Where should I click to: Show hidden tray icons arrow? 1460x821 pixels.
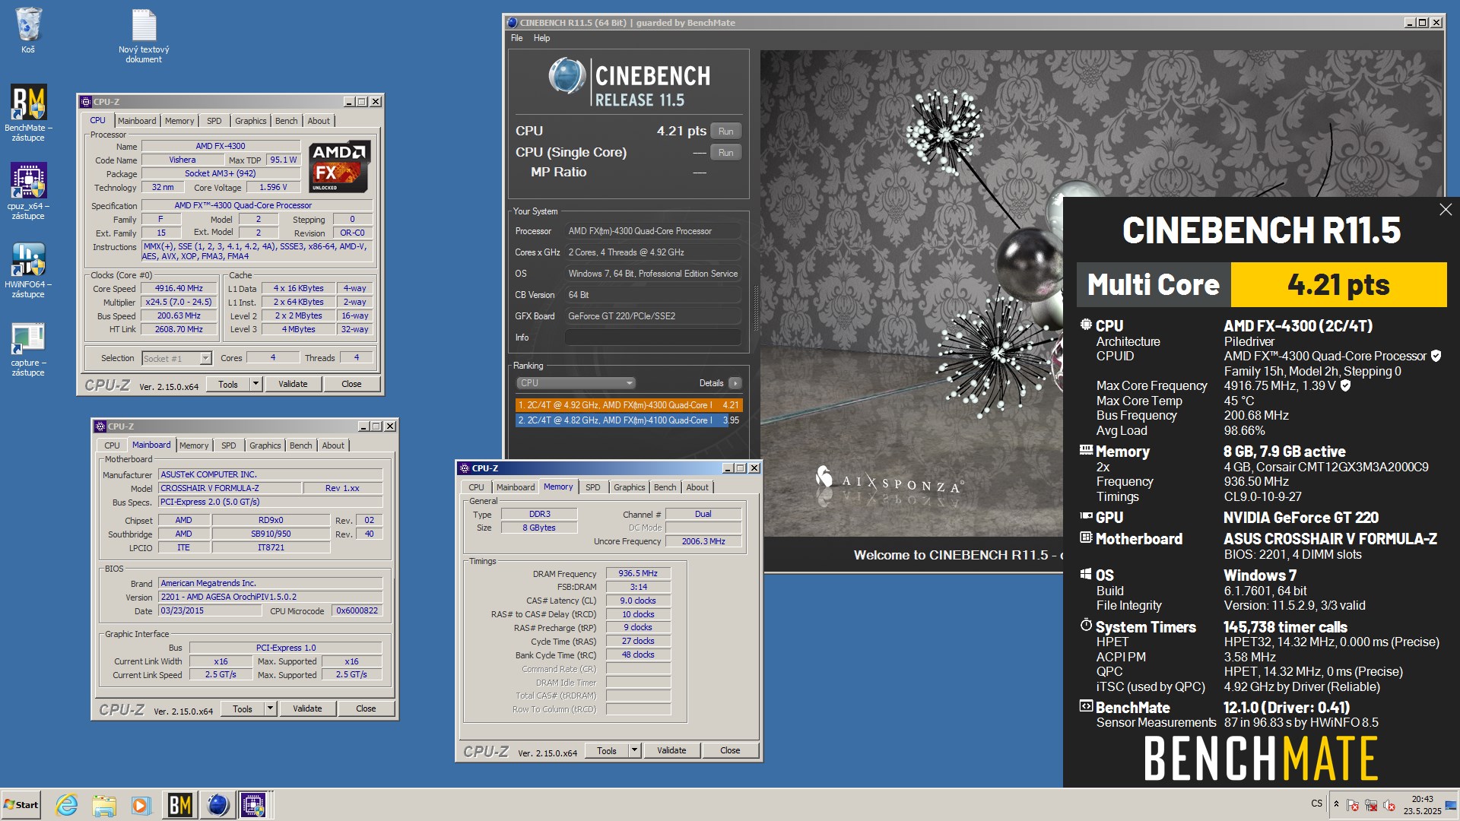click(x=1336, y=804)
